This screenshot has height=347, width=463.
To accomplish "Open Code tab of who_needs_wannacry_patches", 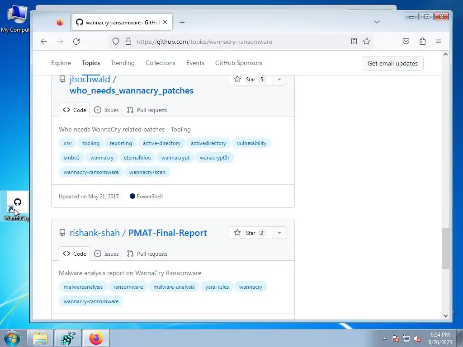I will [x=75, y=110].
